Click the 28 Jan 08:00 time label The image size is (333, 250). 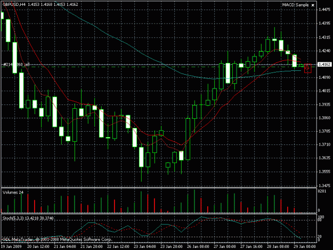point(278,247)
